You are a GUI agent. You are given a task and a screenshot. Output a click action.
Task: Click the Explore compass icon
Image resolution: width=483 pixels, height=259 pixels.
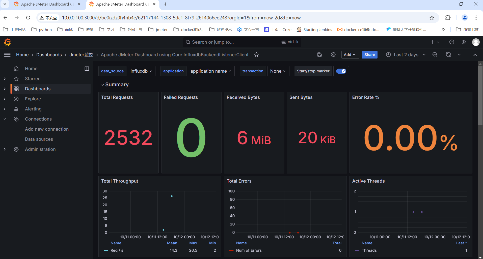tap(16, 99)
